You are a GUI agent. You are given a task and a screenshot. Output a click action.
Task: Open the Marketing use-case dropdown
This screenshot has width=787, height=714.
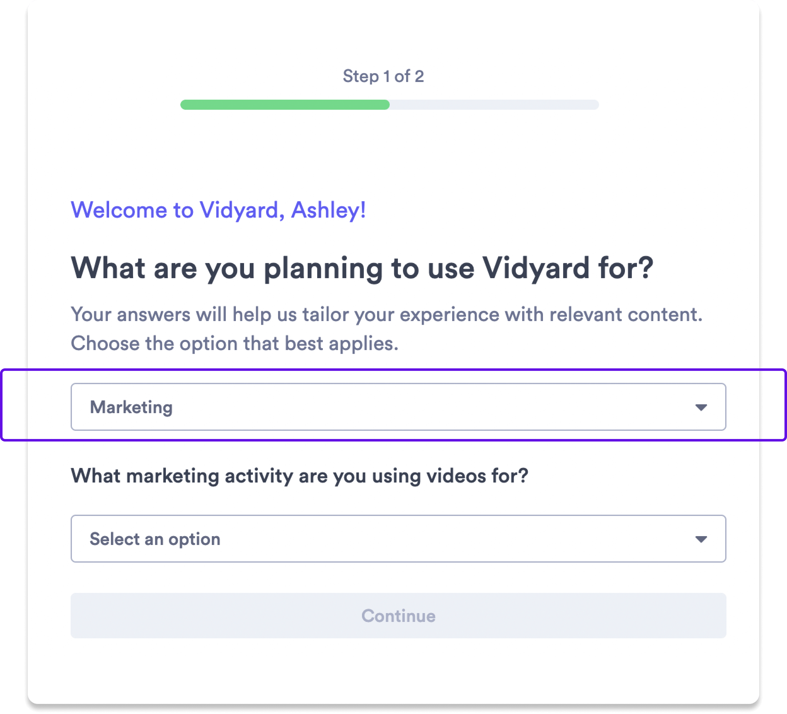(x=398, y=407)
